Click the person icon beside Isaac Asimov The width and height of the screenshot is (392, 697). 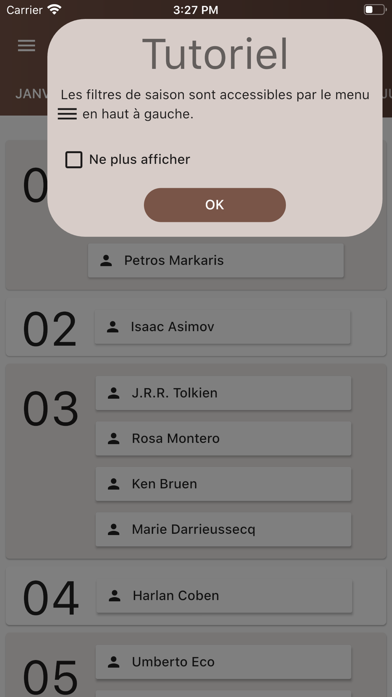[x=113, y=327]
